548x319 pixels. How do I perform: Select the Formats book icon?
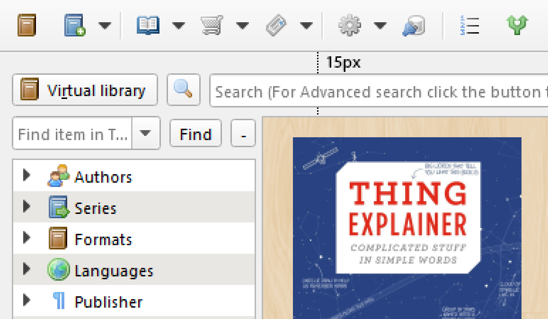coord(58,238)
